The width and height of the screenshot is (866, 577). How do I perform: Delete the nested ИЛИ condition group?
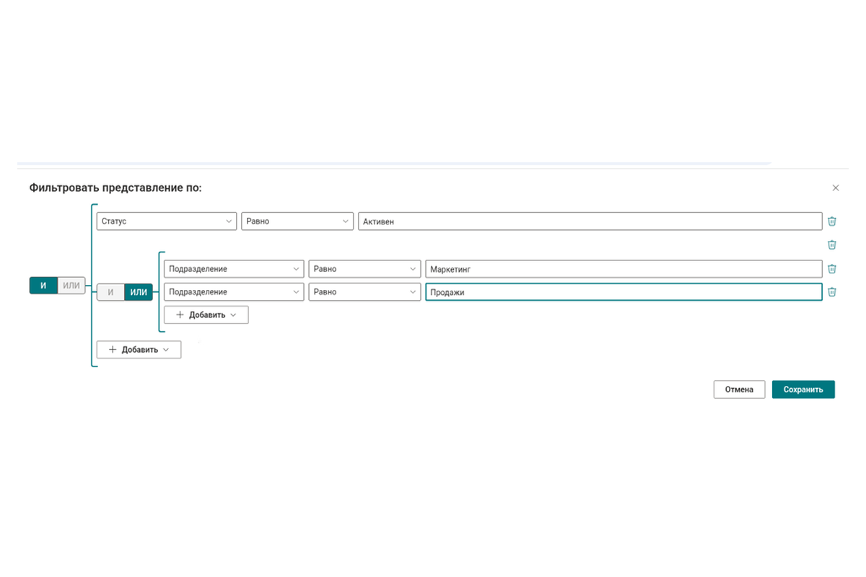pos(832,245)
